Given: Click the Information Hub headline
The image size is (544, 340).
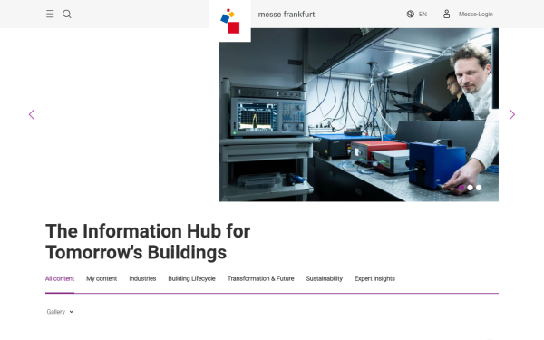Looking at the screenshot, I should 148,241.
